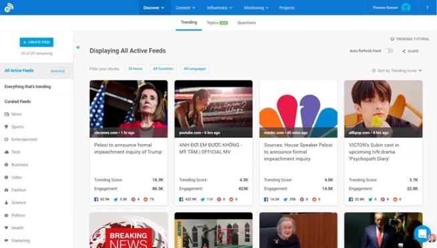The height and width of the screenshot is (248, 437).
Task: Click the 16.3K trending score value
Action: (x=158, y=180)
